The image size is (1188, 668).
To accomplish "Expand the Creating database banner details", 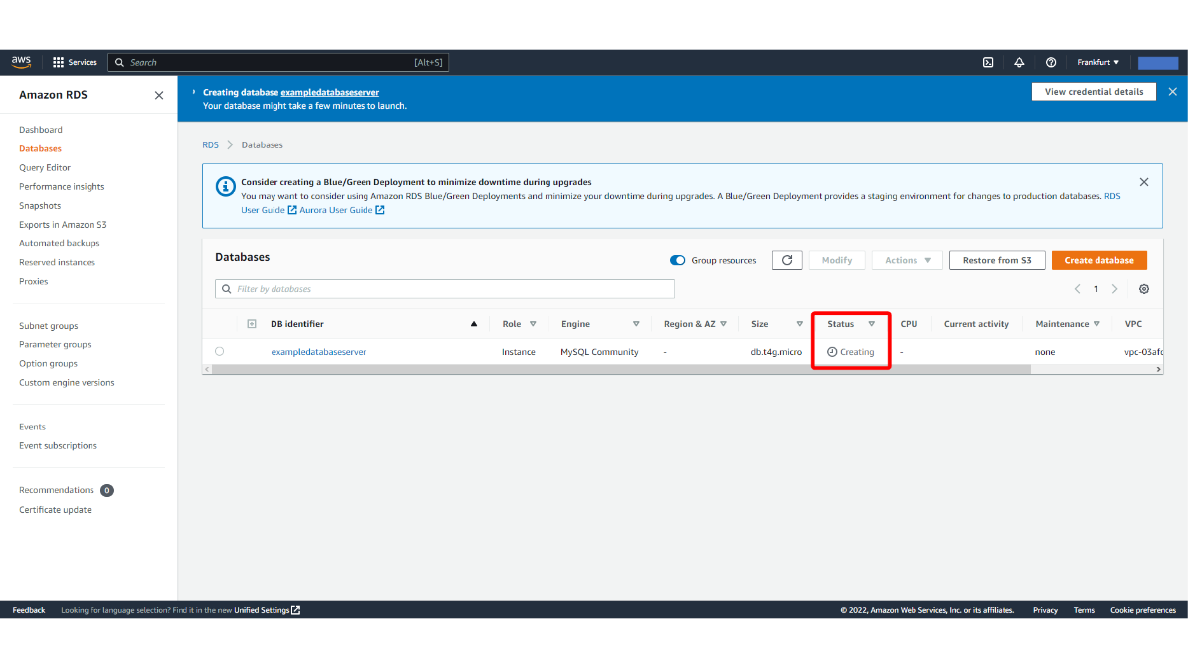I will pos(193,92).
